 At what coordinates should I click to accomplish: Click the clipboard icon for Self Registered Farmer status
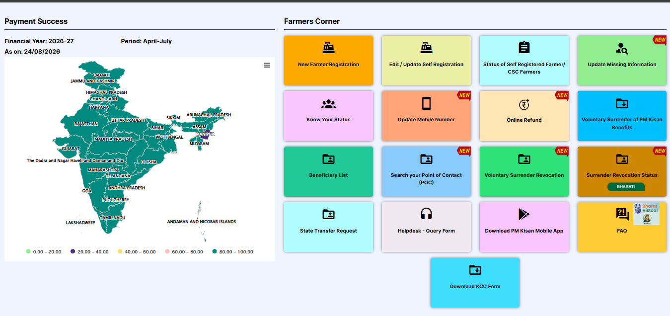point(524,47)
